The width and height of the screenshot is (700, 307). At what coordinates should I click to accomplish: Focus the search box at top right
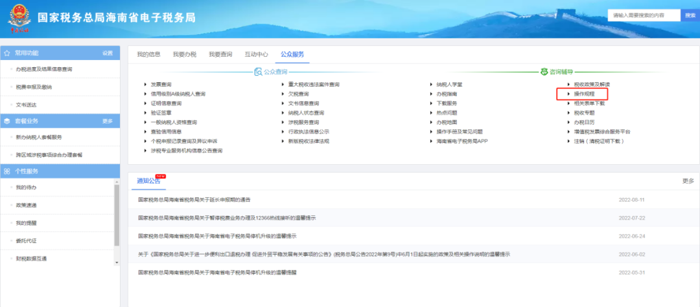click(x=644, y=15)
